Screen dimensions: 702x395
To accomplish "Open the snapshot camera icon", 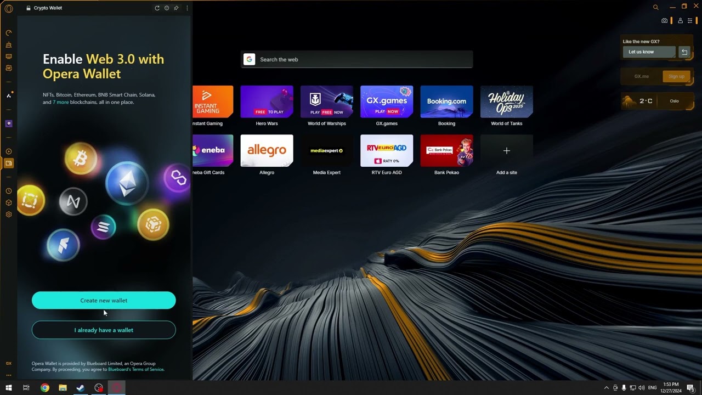I will coord(665,21).
